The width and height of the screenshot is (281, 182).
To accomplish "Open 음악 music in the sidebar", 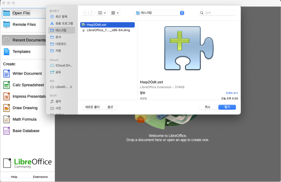I will click(x=61, y=101).
